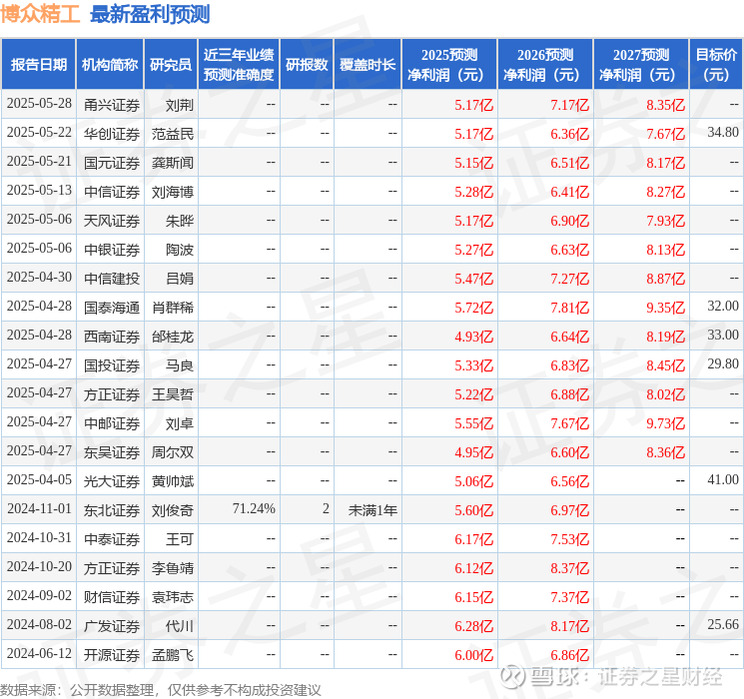
Task: Select the 甬兴证券 institution cell
Action: tap(112, 105)
